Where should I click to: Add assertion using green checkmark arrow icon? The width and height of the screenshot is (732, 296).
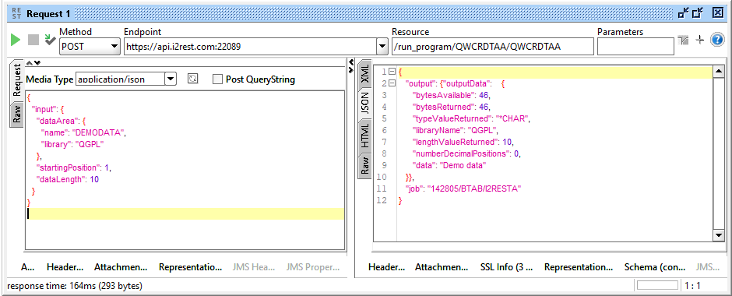49,40
